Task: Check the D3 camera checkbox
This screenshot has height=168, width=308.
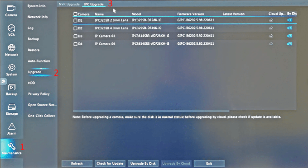Action: (75, 36)
